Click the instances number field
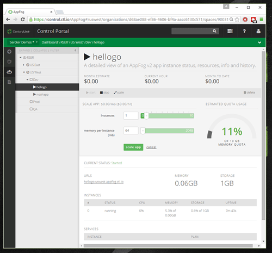 [x=131, y=115]
